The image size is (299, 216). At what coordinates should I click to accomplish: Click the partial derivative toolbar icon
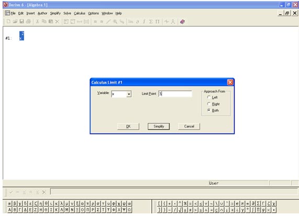click(138, 21)
